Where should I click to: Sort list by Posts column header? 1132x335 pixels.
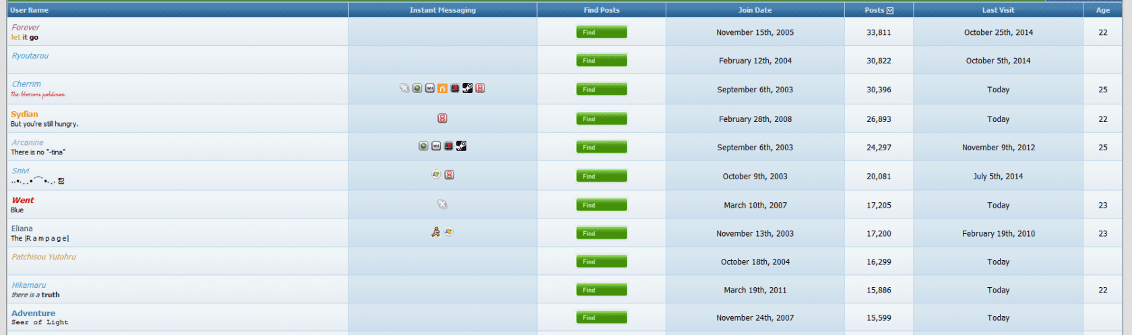tap(874, 10)
